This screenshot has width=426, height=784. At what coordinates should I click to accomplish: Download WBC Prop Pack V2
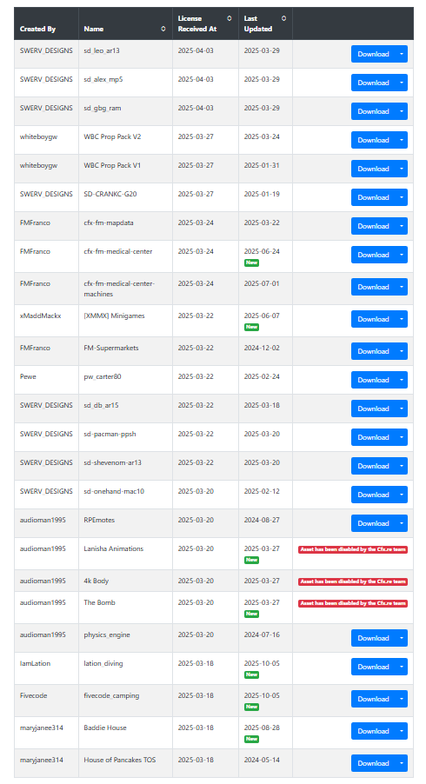point(373,140)
